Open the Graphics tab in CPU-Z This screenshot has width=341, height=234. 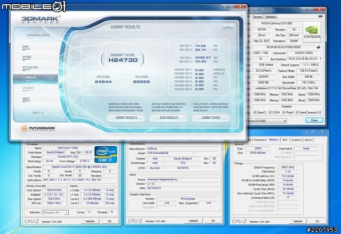pyautogui.click(x=296, y=140)
